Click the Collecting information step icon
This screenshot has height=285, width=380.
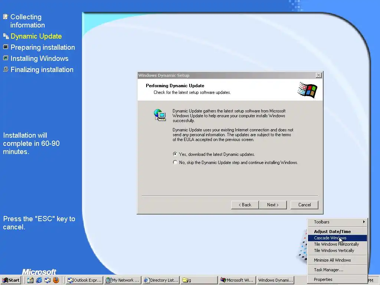coord(6,17)
